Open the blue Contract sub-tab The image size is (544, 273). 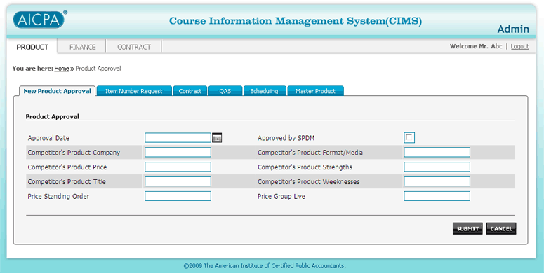[x=190, y=91]
